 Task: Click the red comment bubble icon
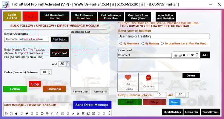(x=148, y=78)
